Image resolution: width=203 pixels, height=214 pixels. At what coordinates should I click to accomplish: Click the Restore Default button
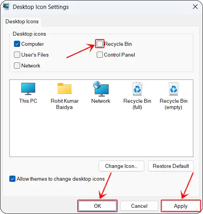(x=171, y=166)
